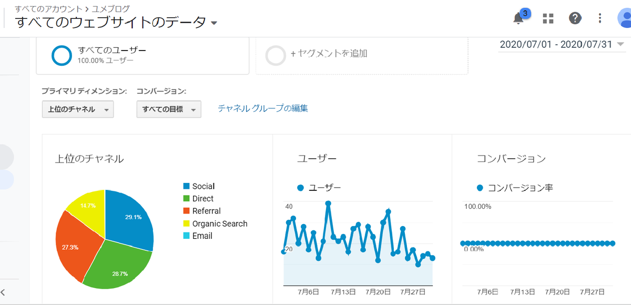Open the すべての目標 conversion dropdown
Viewport: 631px width, 305px height.
point(169,109)
